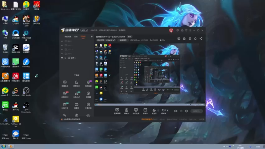The width and height of the screenshot is (265, 149).
Task: Open the settings gear in bottom toolbar
Action: coord(186,111)
